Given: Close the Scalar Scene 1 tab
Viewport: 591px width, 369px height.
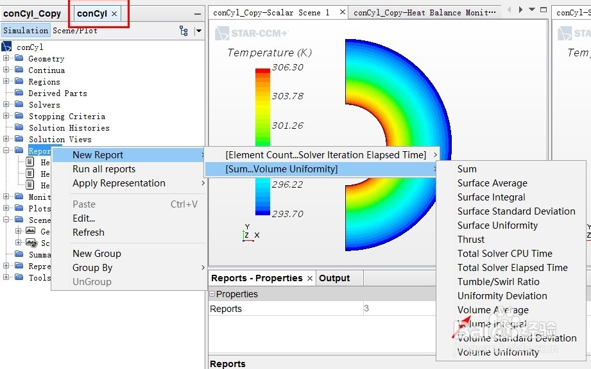Looking at the screenshot, I should 342,12.
